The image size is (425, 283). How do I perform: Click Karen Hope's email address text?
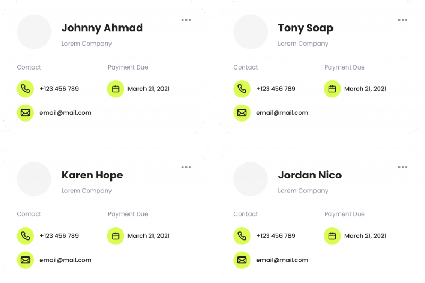point(65,260)
